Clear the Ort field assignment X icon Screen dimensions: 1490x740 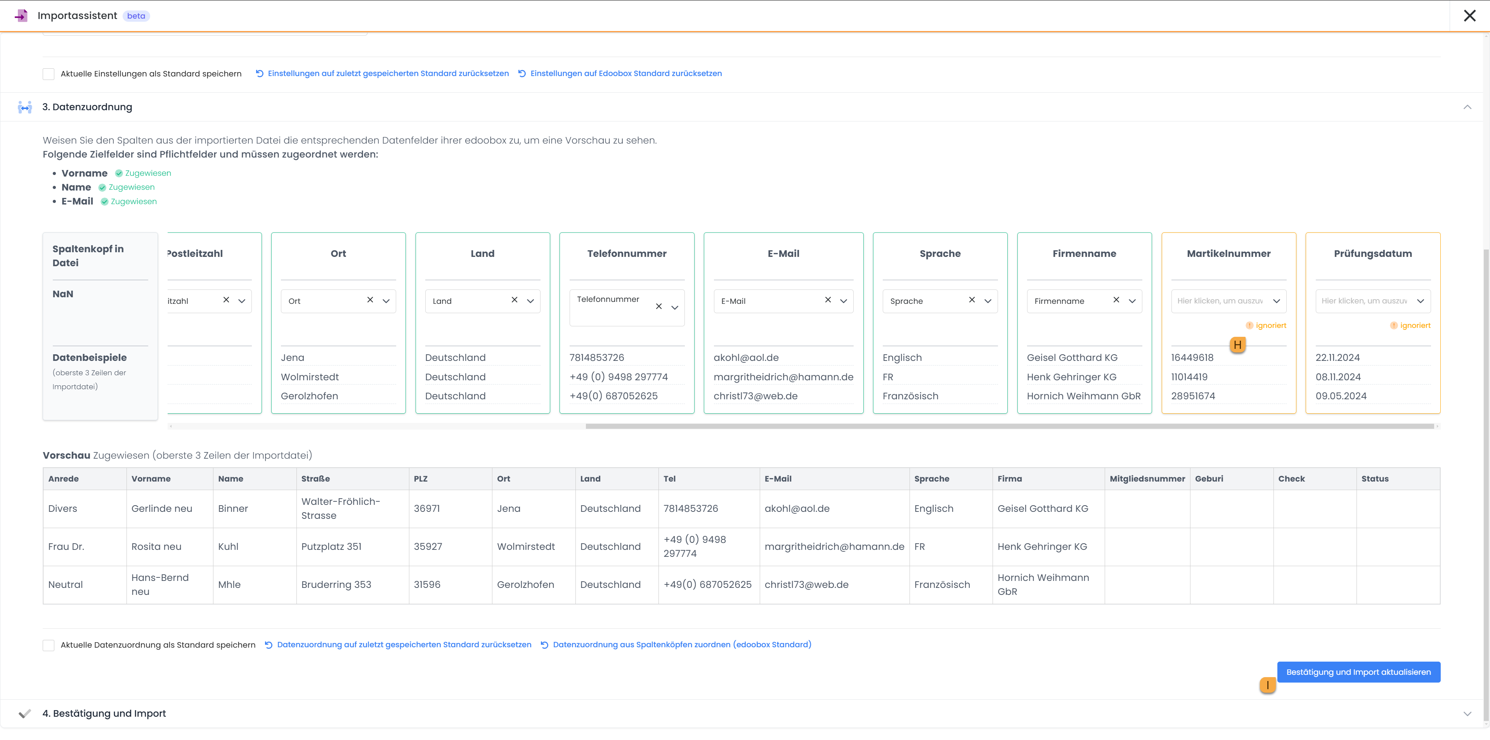click(370, 300)
